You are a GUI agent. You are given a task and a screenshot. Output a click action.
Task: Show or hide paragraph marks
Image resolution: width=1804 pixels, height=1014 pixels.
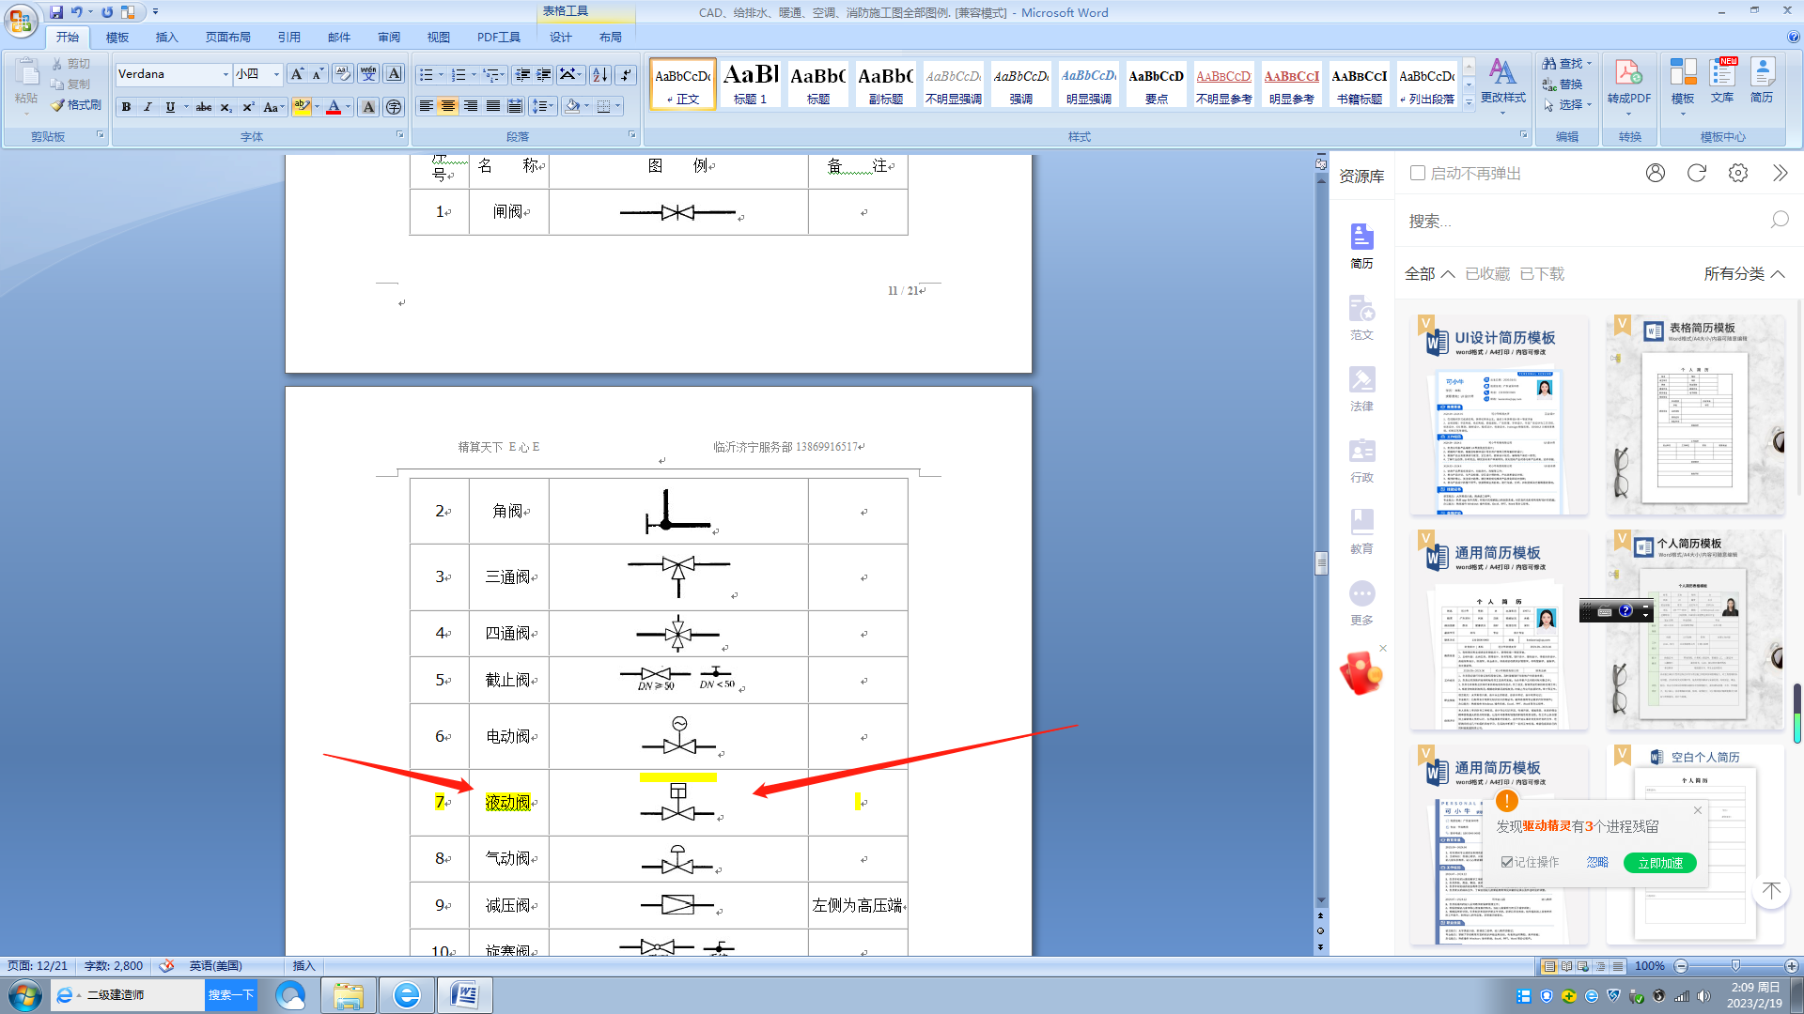627,74
